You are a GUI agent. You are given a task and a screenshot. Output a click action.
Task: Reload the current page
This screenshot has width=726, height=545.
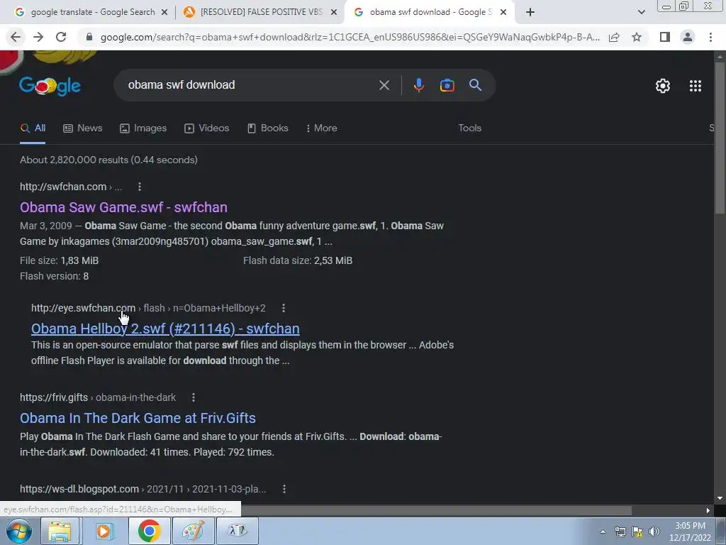[x=61, y=37]
